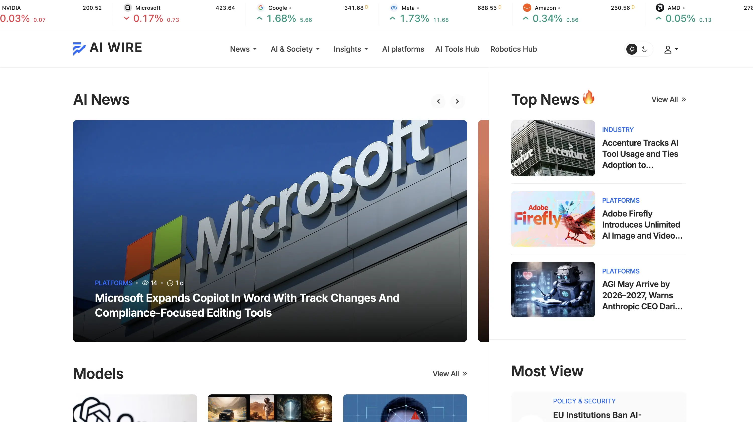Click the fire emoji beside Top News
Screen dimensions: 753x422
coord(589,98)
